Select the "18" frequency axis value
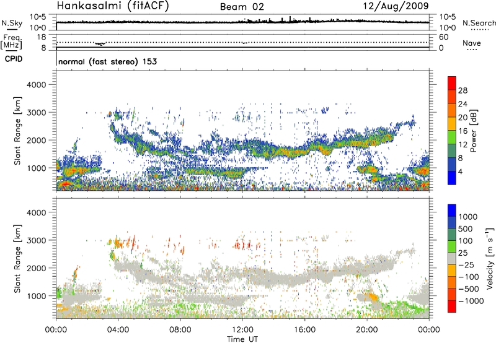The image size is (496, 343). pyautogui.click(x=42, y=37)
